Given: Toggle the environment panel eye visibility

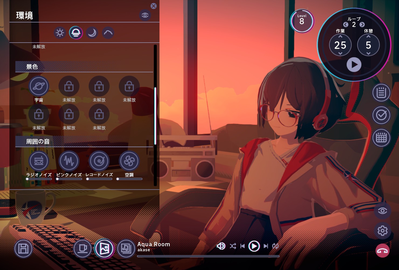Looking at the screenshot, I should click(145, 15).
